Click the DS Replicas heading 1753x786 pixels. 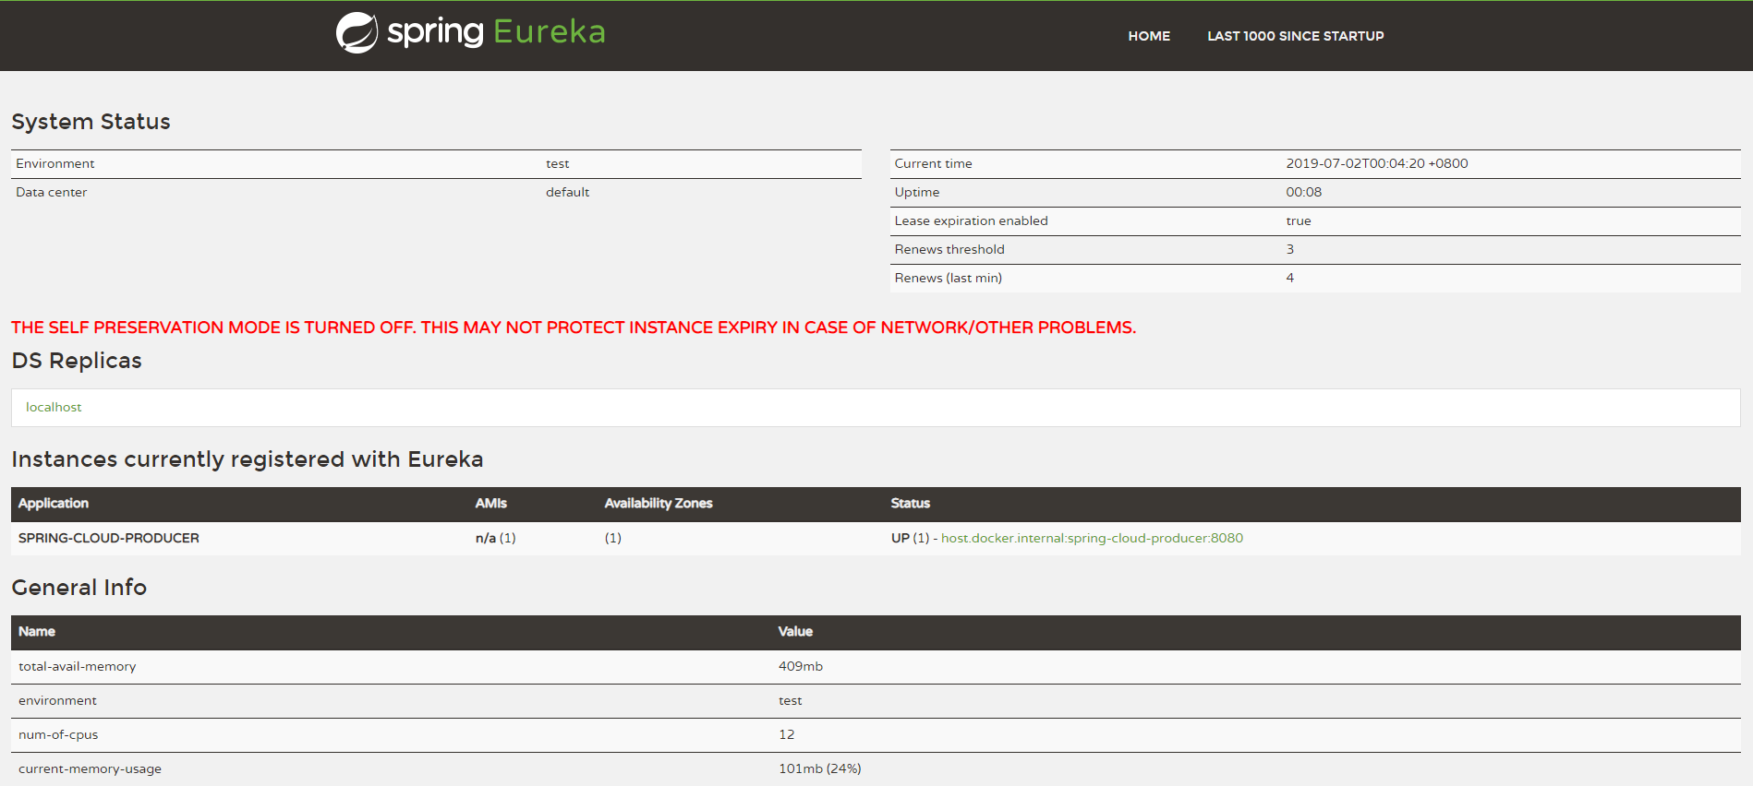pos(77,361)
